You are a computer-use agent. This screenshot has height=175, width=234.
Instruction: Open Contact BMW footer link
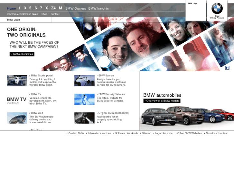coord(75,133)
